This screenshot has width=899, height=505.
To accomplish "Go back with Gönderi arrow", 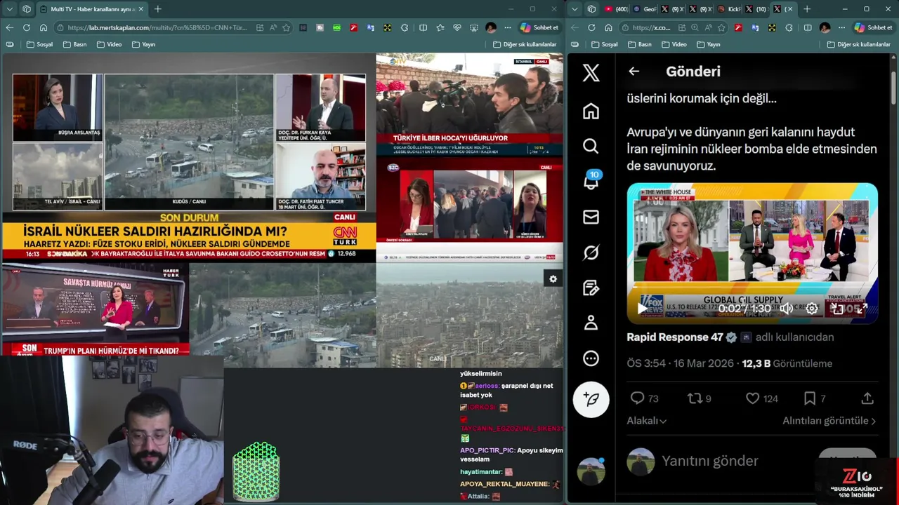I will click(x=634, y=71).
